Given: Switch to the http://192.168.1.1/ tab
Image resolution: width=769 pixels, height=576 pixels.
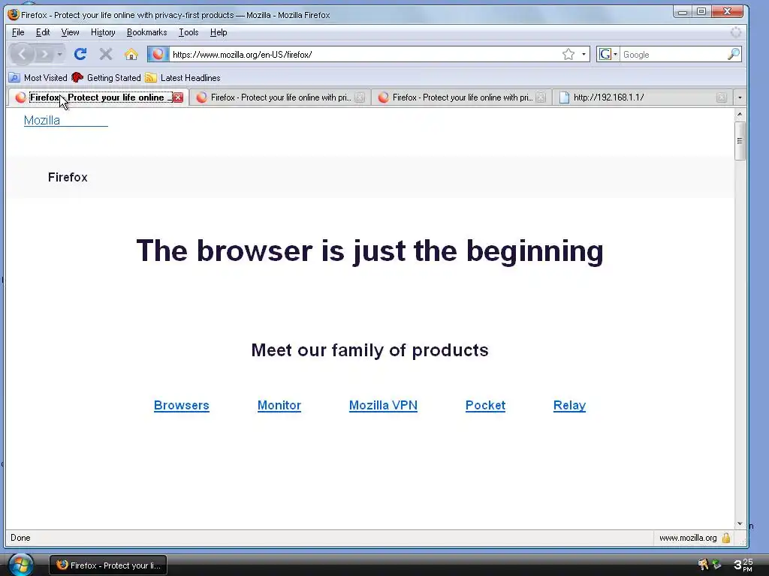Looking at the screenshot, I should click(643, 97).
